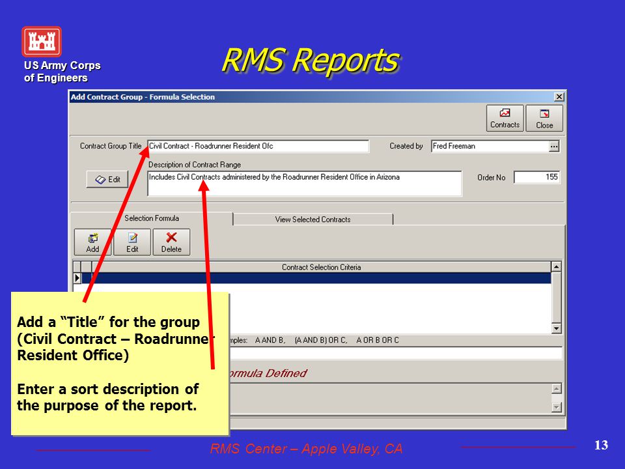Click into the Description of Contract Range box
This screenshot has width=625, height=469.
pos(305,184)
